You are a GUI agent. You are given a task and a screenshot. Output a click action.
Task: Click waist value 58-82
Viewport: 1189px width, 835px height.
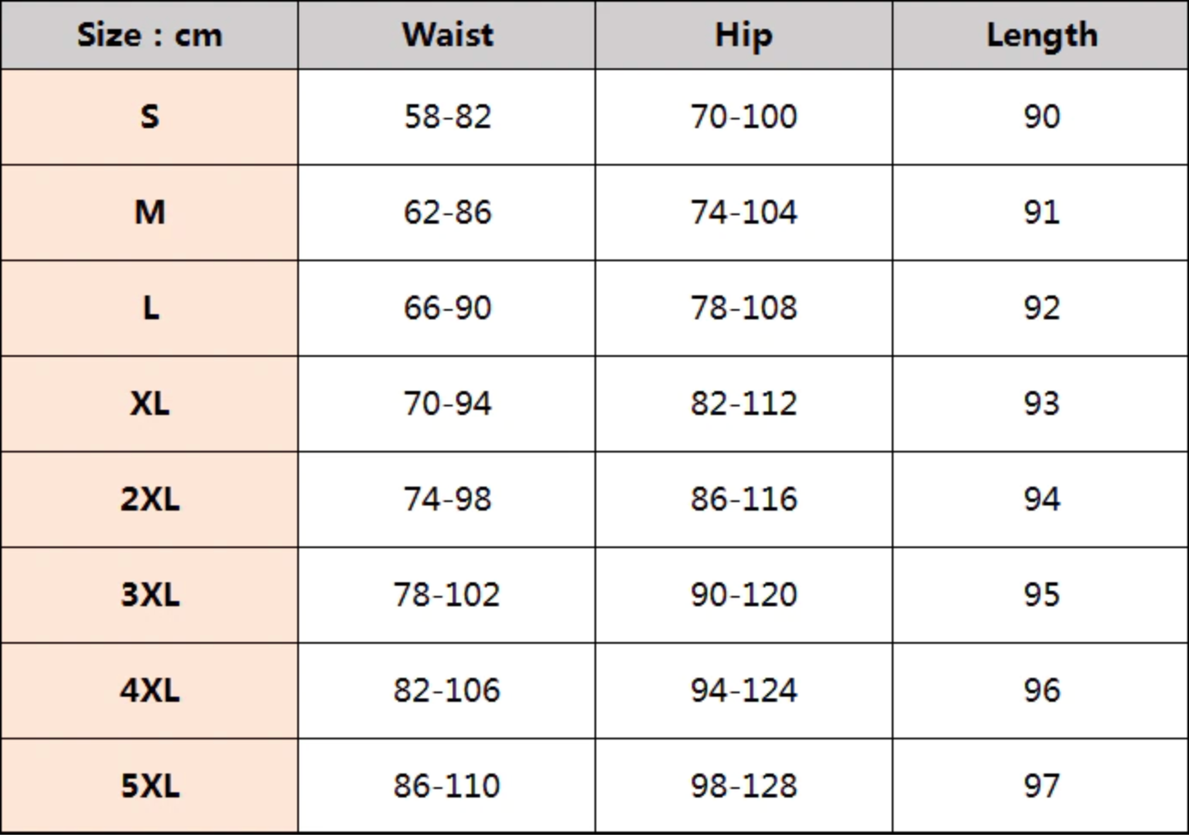(x=447, y=116)
